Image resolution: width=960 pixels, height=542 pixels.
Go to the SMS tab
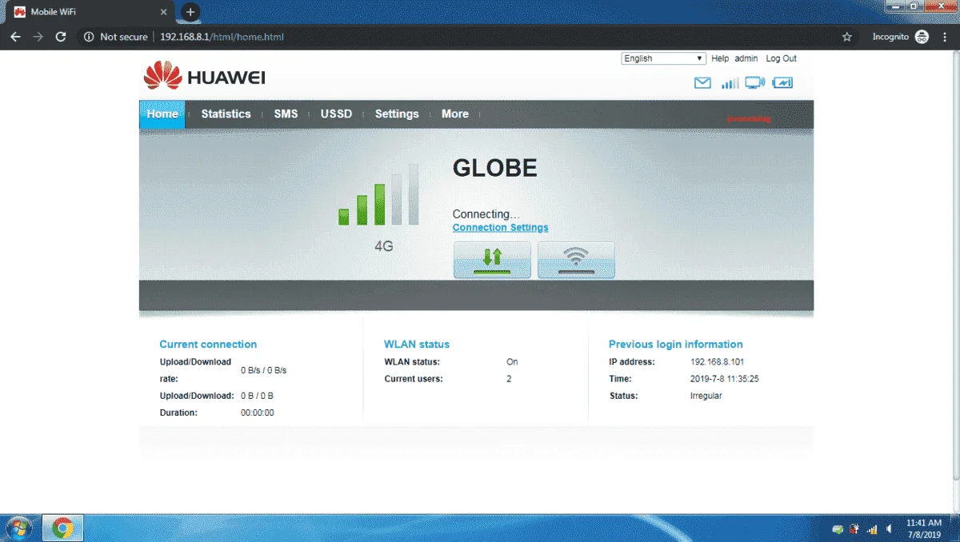(x=286, y=114)
